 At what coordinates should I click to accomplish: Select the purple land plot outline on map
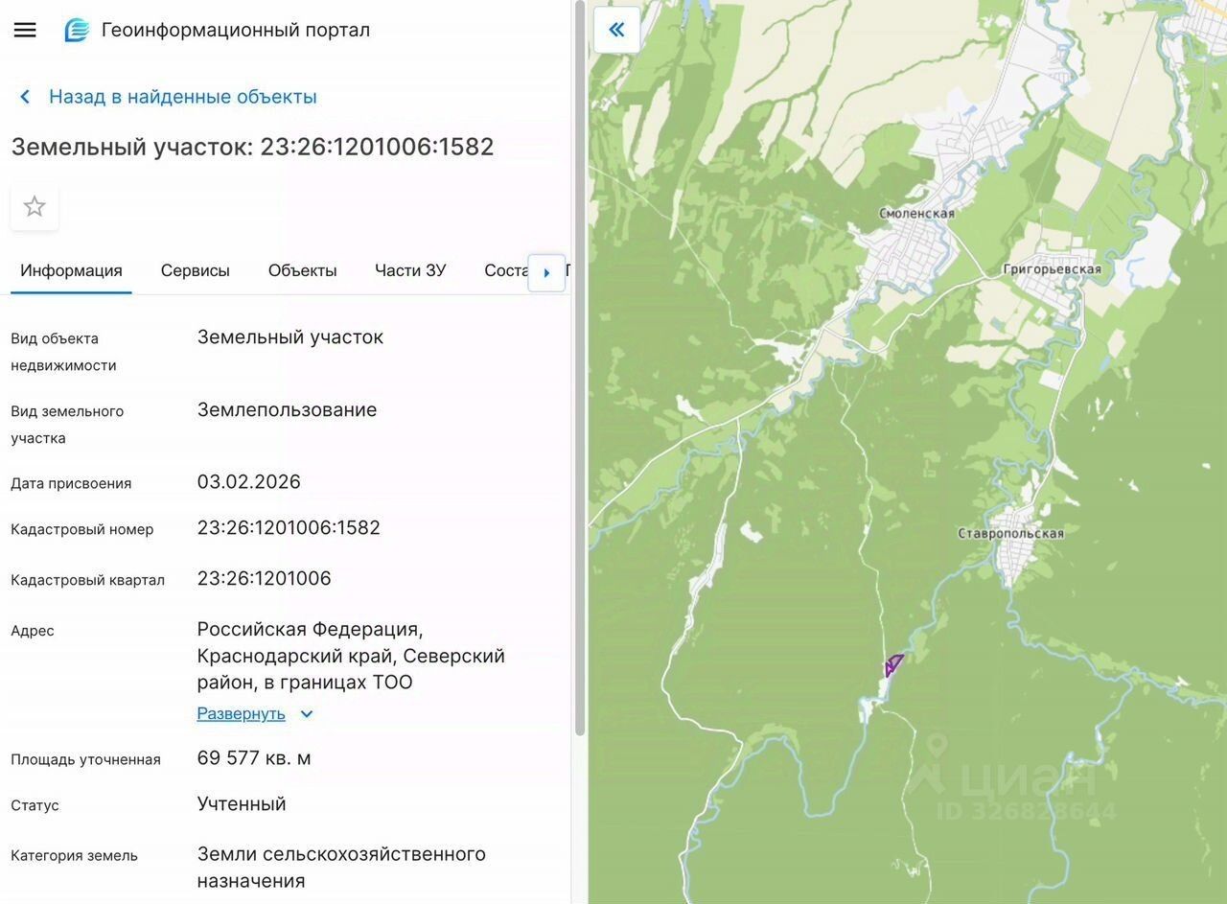point(894,664)
